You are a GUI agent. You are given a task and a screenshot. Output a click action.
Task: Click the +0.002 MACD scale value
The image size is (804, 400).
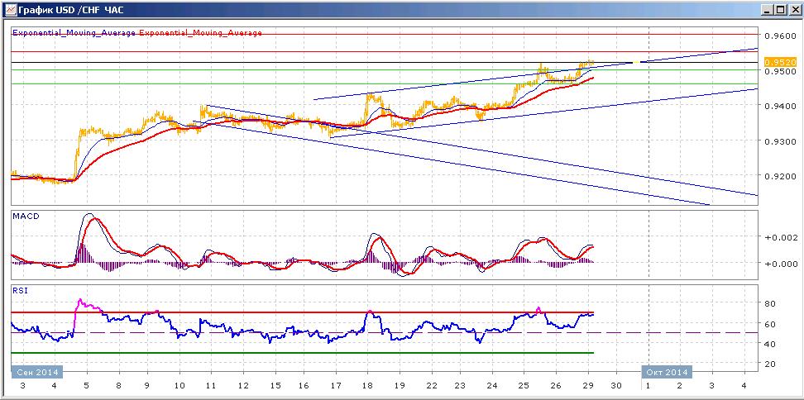pyautogui.click(x=781, y=237)
